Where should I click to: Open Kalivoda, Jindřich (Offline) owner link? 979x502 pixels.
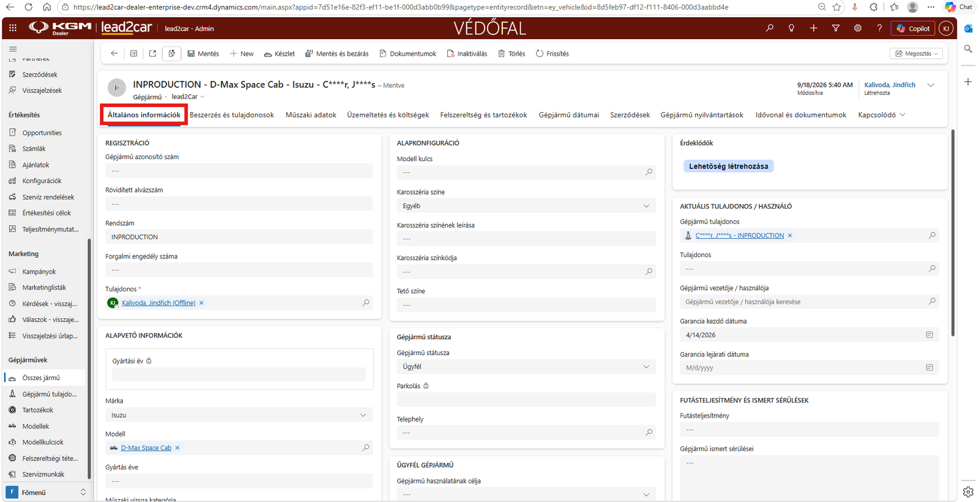pos(158,303)
